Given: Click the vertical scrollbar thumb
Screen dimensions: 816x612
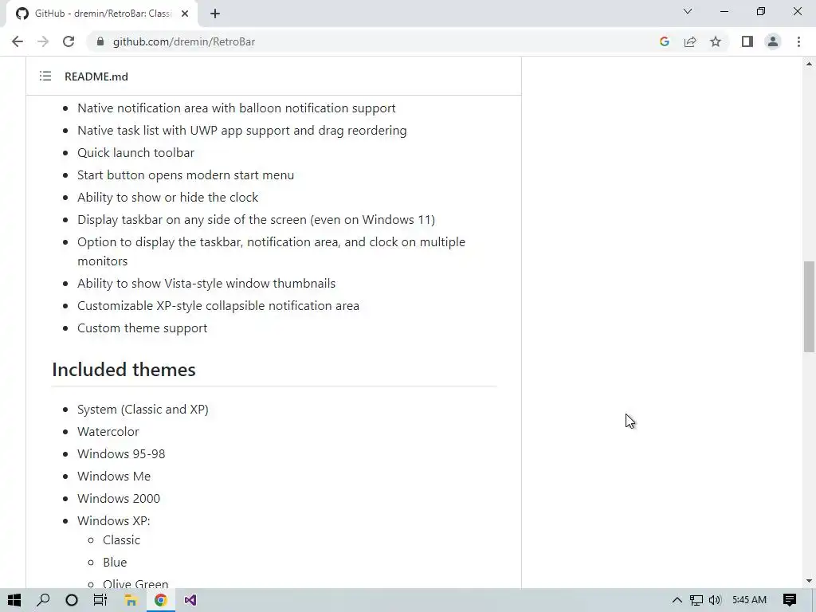Looking at the screenshot, I should click(810, 307).
